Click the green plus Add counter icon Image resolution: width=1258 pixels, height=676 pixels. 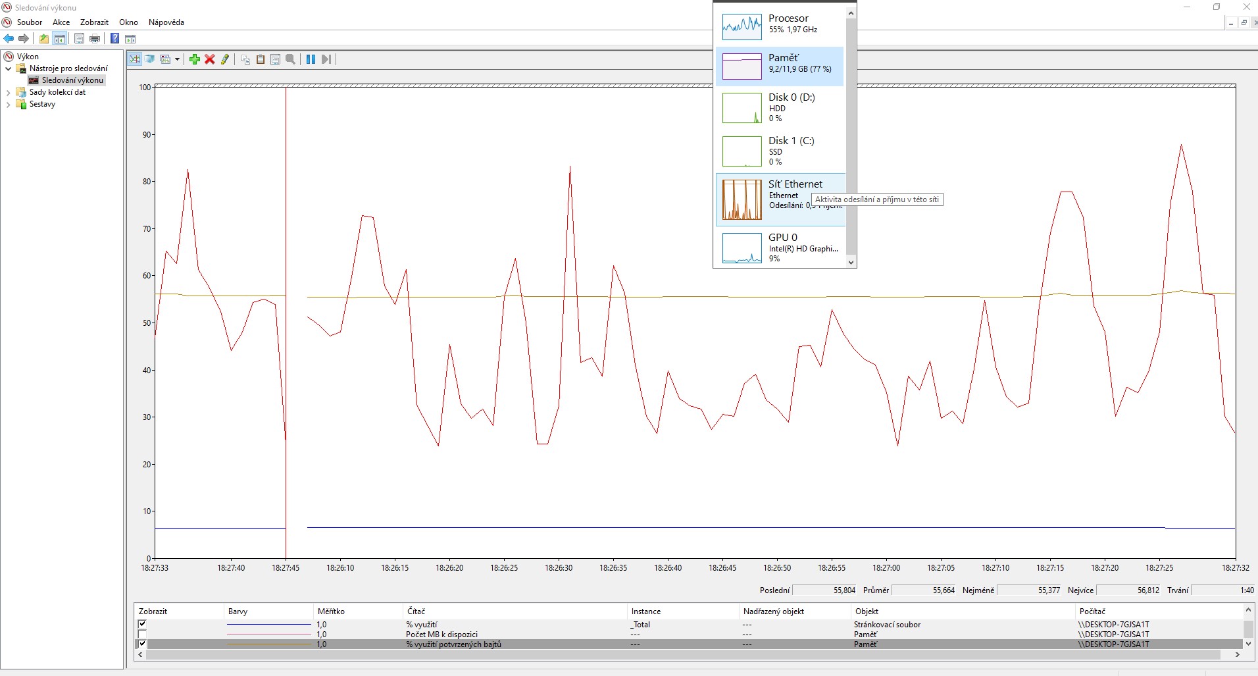tap(194, 59)
